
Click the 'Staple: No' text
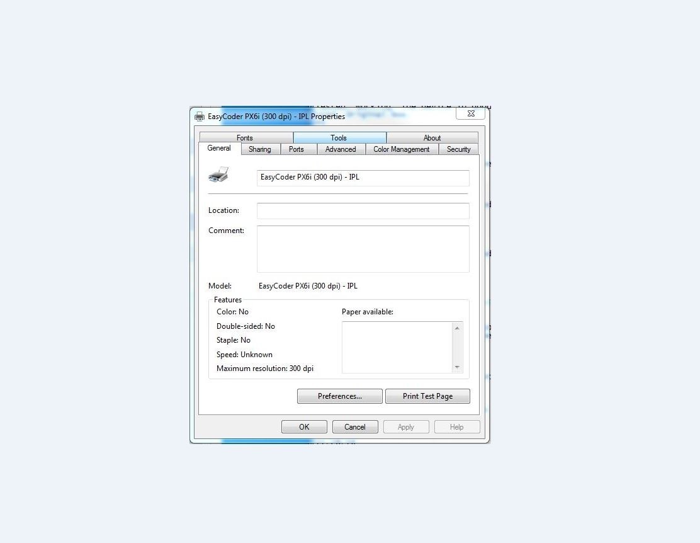(234, 340)
